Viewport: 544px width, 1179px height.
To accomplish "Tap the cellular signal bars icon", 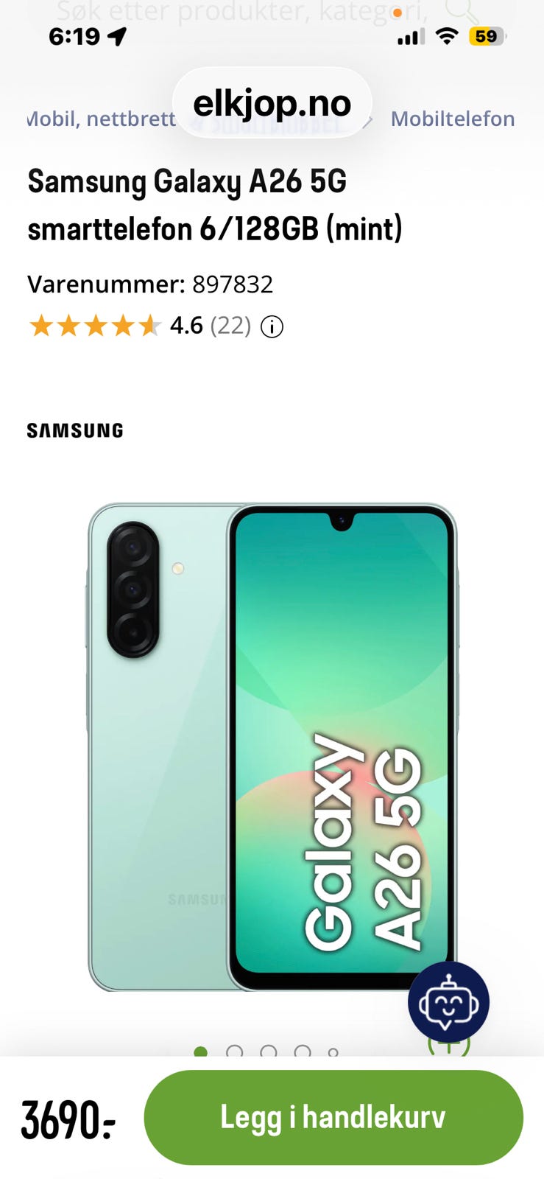I will tap(411, 37).
